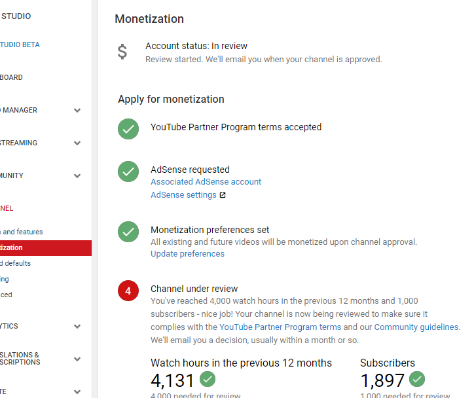Click green checkmark beside AdSense requested
The image size is (474, 398).
tap(128, 172)
